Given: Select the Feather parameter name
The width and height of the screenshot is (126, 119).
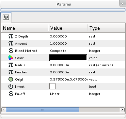Looking at the screenshot, I should click(21, 72).
